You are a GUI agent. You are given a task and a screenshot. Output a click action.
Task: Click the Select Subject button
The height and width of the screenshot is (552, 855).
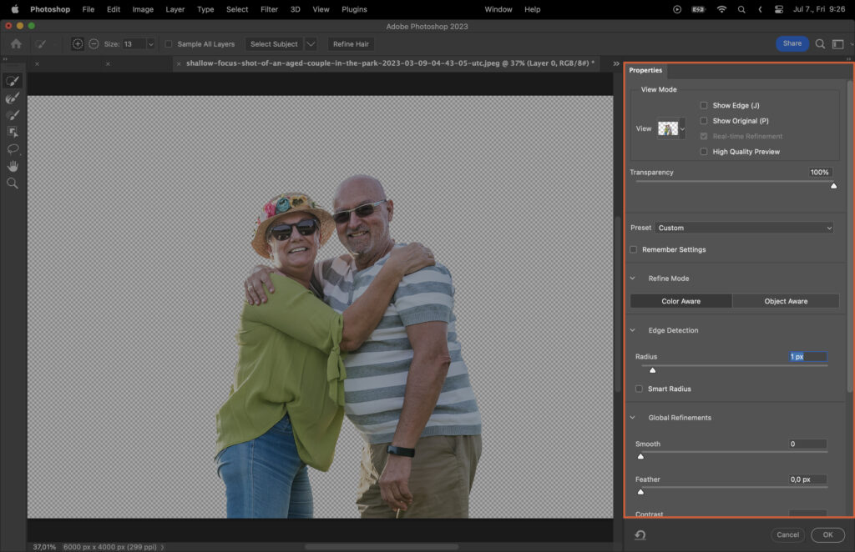click(274, 43)
